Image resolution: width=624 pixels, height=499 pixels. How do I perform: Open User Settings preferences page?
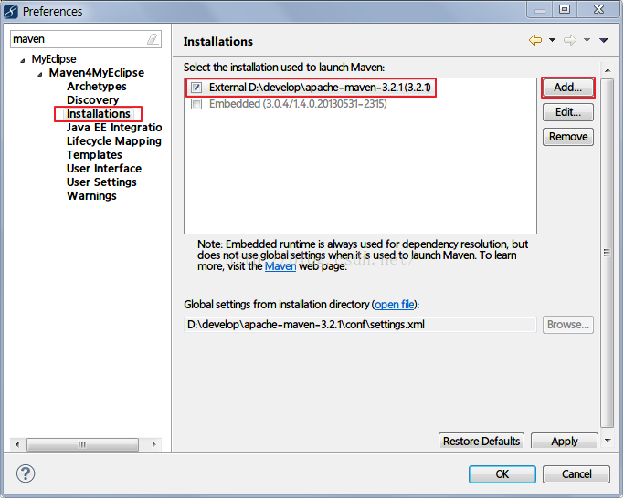coord(101,182)
